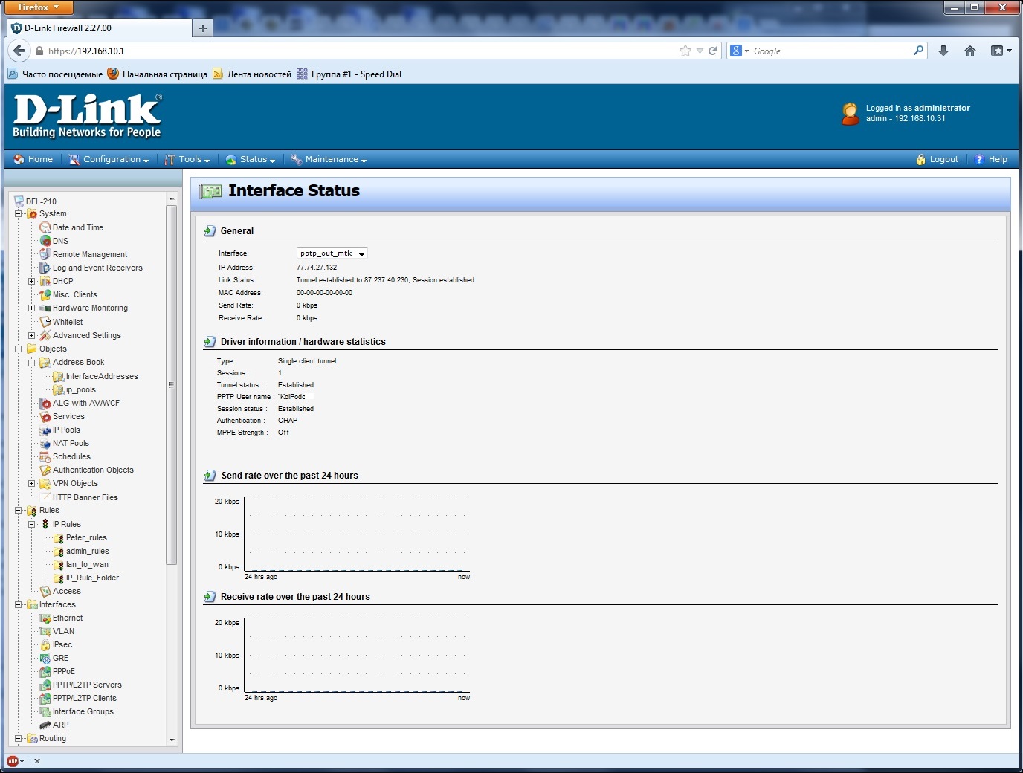Expand the Hardware Monitoring node

(32, 308)
